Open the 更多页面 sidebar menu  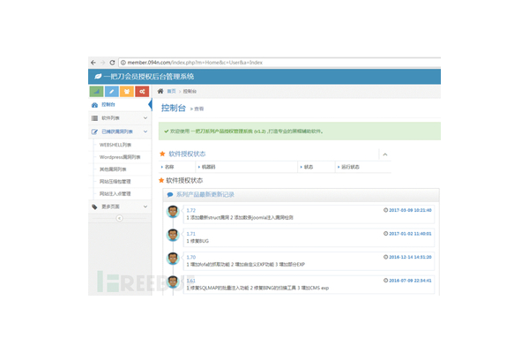click(x=120, y=207)
